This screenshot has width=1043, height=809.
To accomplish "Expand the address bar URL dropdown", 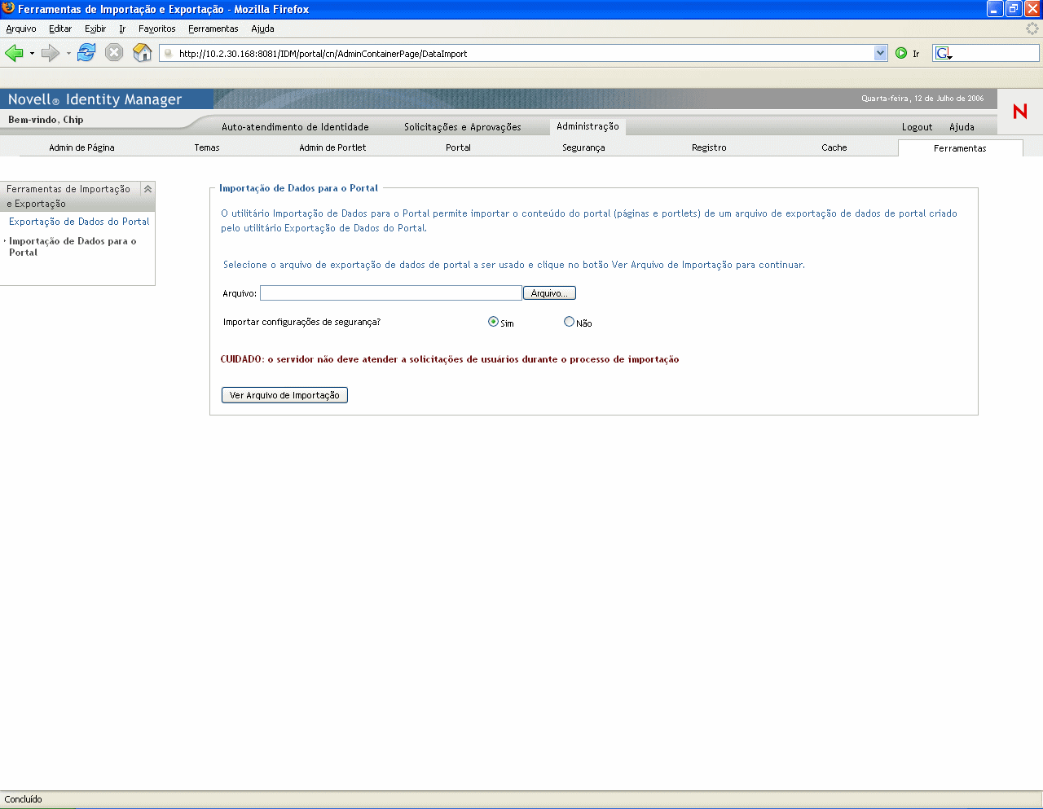I will (x=880, y=53).
